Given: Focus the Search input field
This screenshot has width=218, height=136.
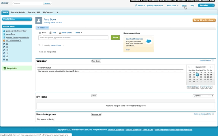Looking at the screenshot, I should click(x=28, y=3).
